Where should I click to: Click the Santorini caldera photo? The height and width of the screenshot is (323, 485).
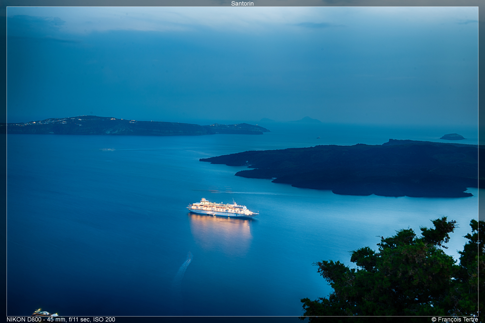[x=243, y=161]
